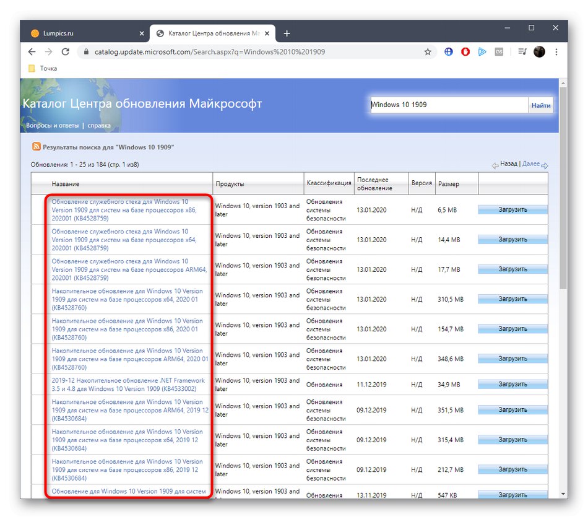Open the Точка bookmark folder
Image resolution: width=588 pixels, height=519 pixels.
tap(43, 68)
